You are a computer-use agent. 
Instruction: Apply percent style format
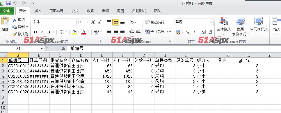[x=188, y=32]
